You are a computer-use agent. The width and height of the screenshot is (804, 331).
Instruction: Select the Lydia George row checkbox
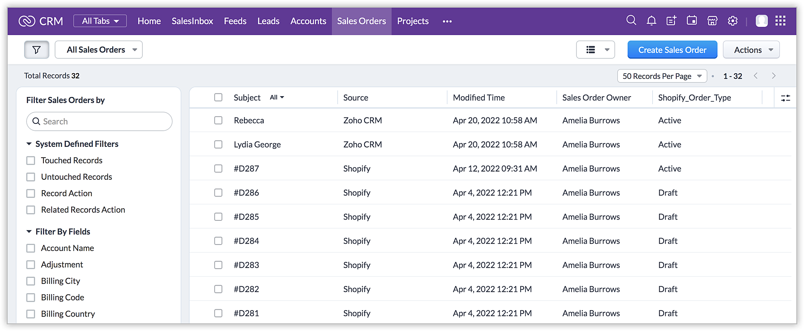(218, 144)
